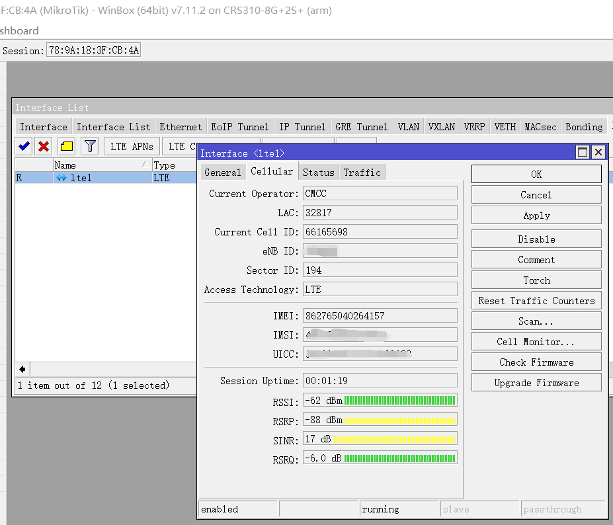Click the blue checkmark enable icon
Screen dimensions: 613x525
coord(24,146)
